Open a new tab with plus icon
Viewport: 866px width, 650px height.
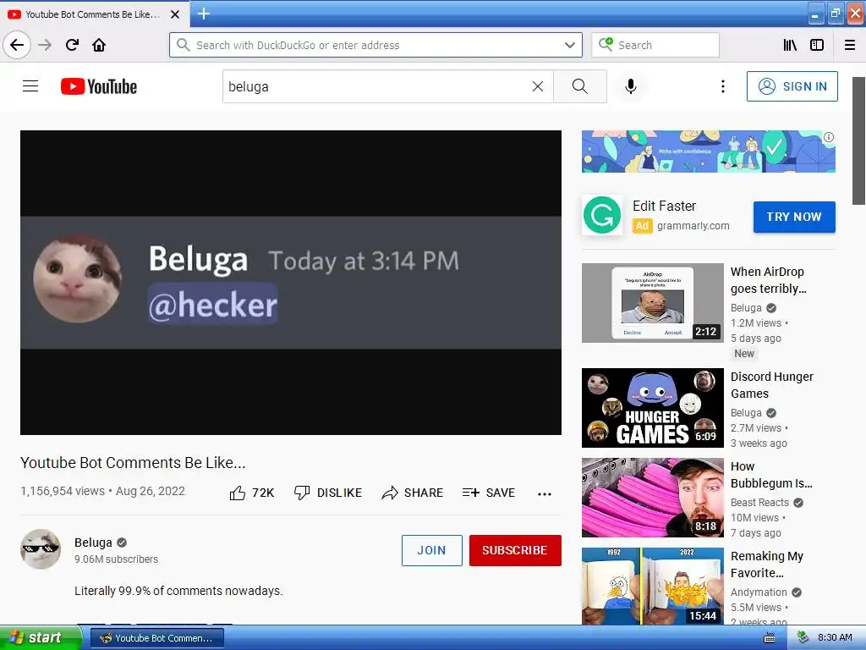point(204,14)
